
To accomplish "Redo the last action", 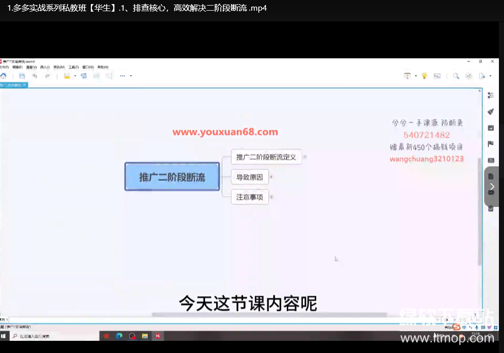I will pyautogui.click(x=47, y=76).
